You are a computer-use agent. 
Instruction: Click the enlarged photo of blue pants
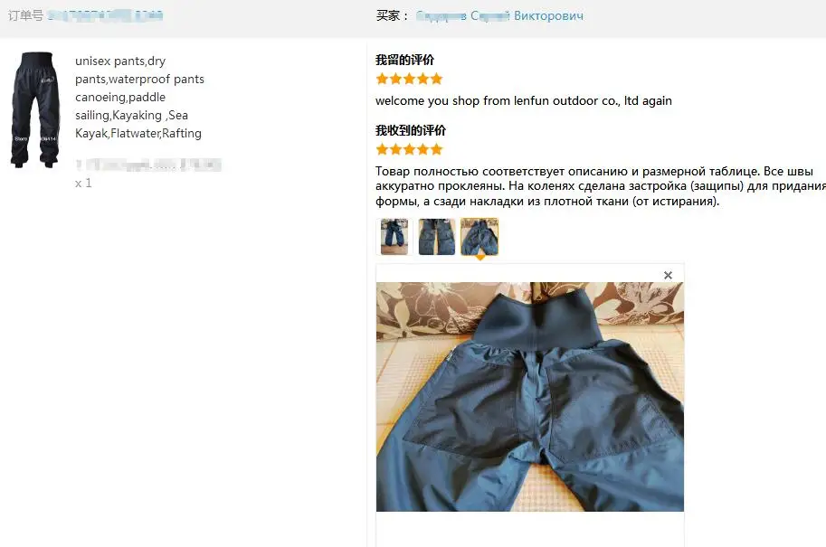pos(530,396)
